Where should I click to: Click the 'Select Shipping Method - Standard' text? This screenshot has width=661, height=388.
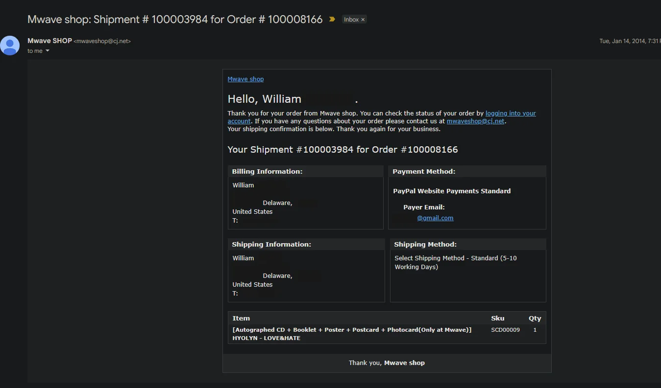[x=456, y=262]
